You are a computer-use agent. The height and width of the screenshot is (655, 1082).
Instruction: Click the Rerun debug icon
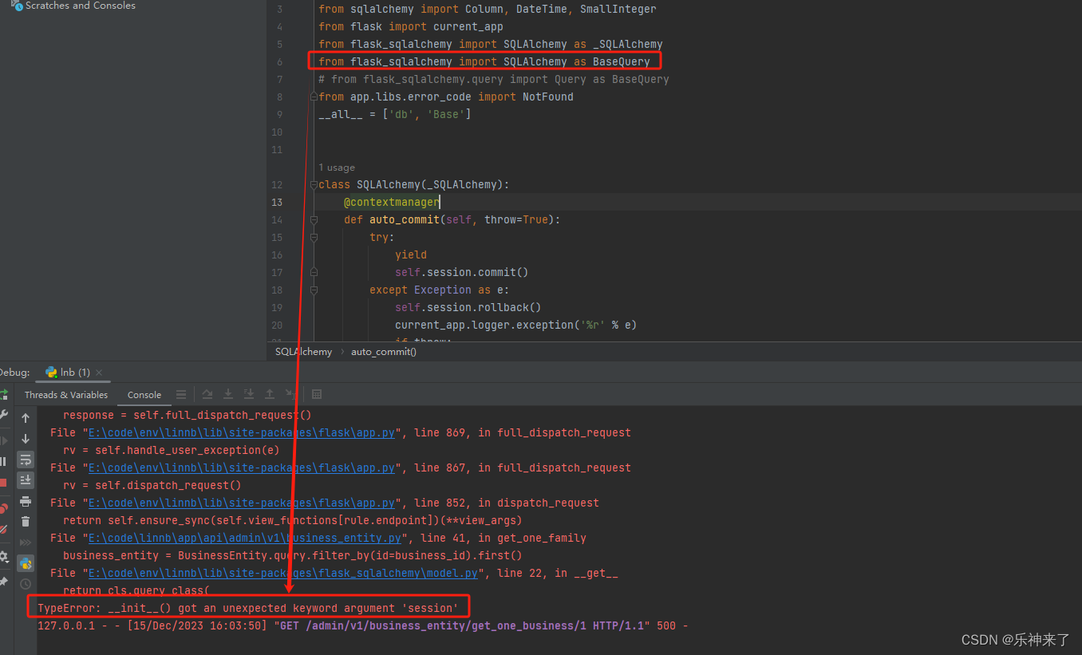(3, 394)
